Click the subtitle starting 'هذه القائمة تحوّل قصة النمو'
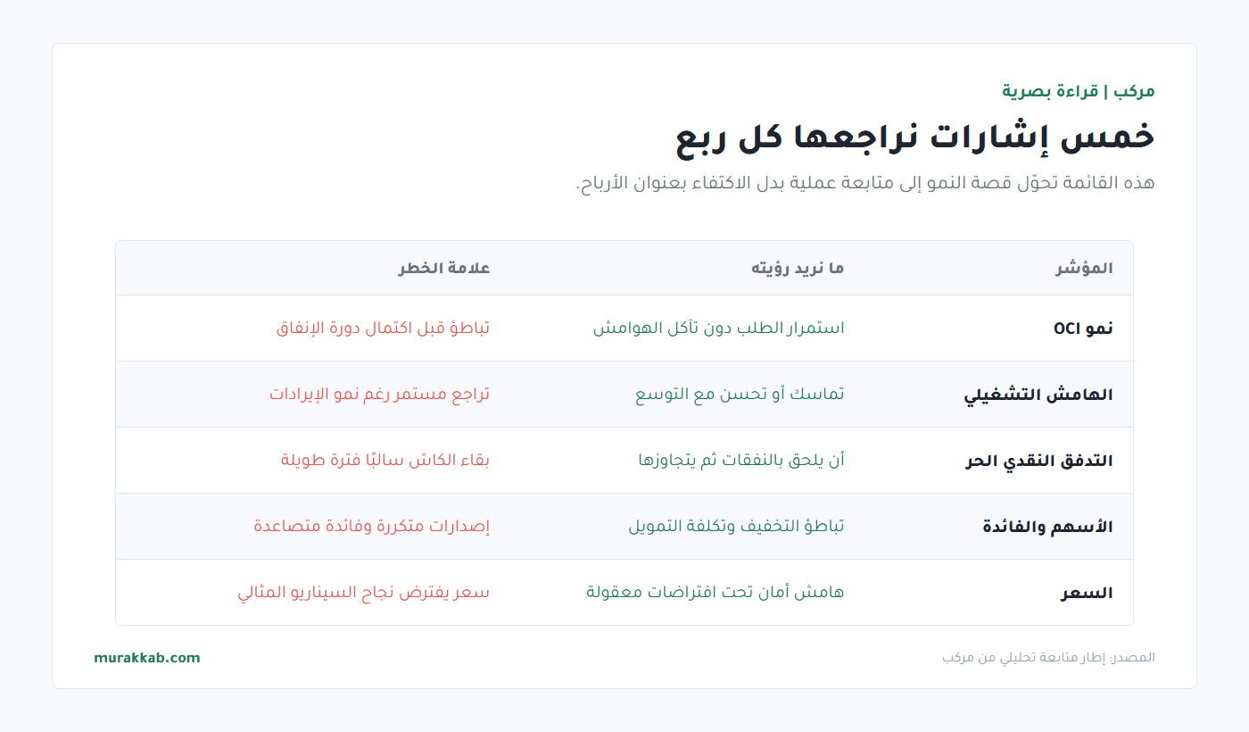This screenshot has width=1249, height=732. pos(865,183)
